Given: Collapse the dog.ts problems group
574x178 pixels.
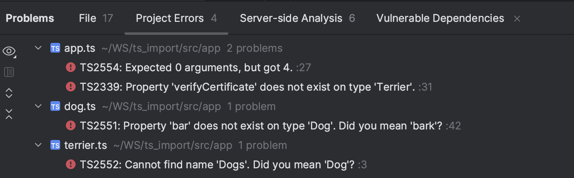Looking at the screenshot, I should click(39, 107).
